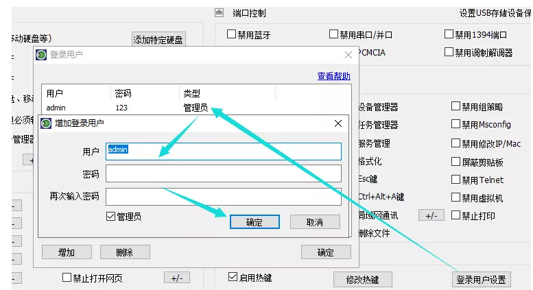Open the 查看帮助 link
533x290 pixels.
334,76
